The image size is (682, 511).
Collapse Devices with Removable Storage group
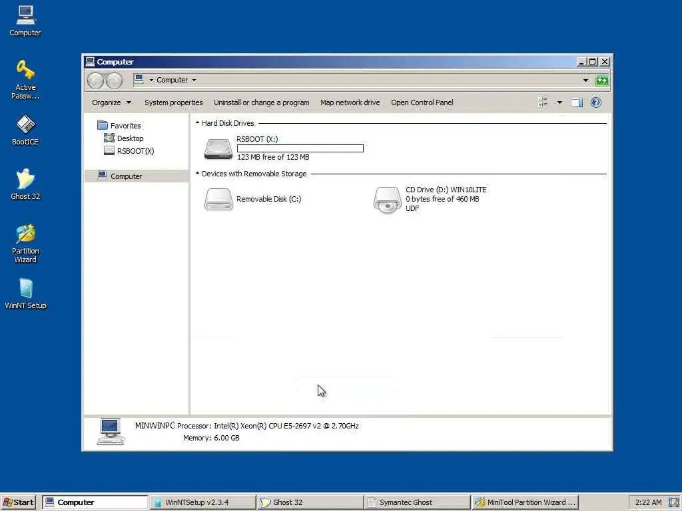click(x=197, y=174)
